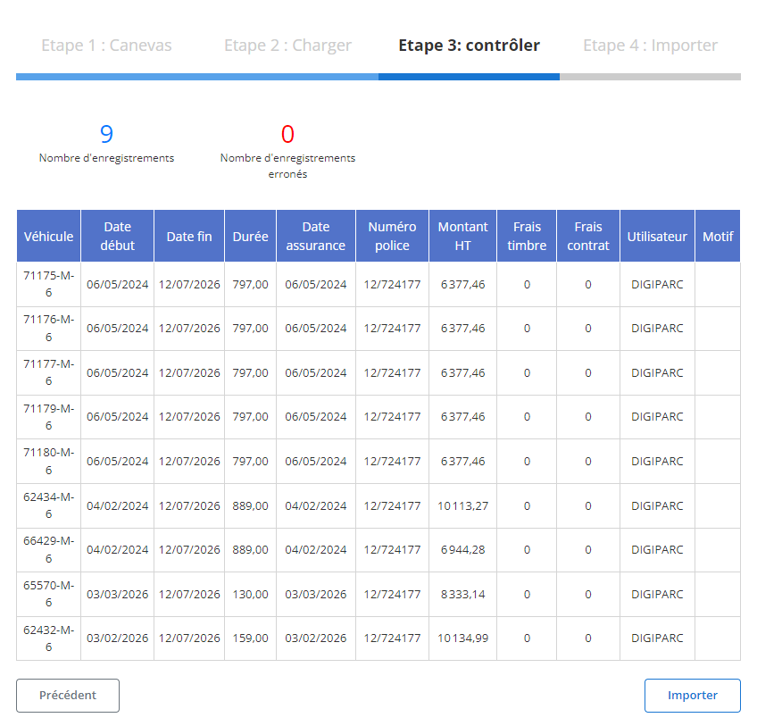757x726 pixels.
Task: Select vehicle cell 65570-M-6
Action: [x=49, y=594]
